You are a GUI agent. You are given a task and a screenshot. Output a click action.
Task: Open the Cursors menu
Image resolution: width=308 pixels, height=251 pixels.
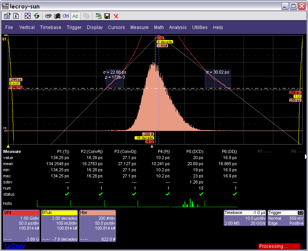116,27
